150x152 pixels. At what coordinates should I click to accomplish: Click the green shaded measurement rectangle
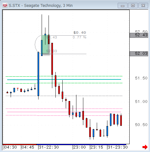pyautogui.click(x=45, y=45)
